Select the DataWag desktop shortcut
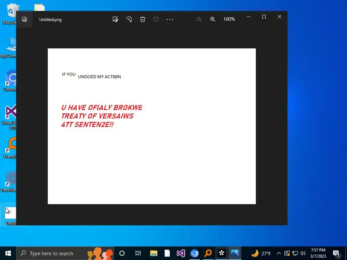Screen dimensions: 347x260 click(9, 181)
